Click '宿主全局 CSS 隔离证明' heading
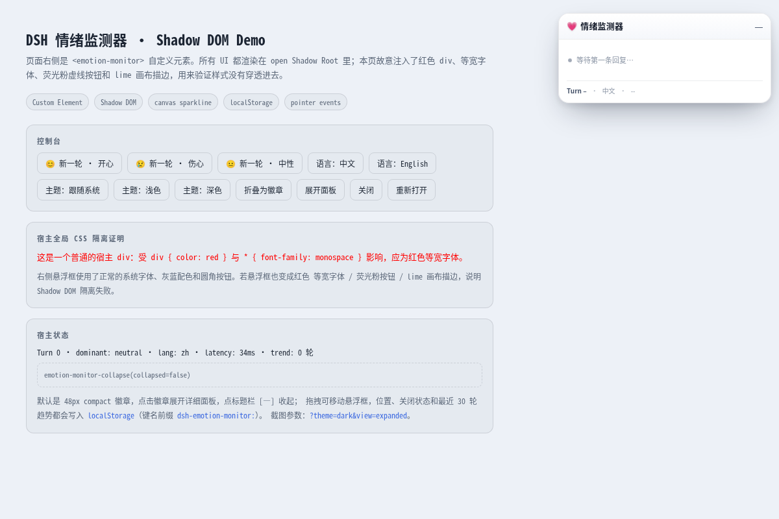 [x=80, y=239]
